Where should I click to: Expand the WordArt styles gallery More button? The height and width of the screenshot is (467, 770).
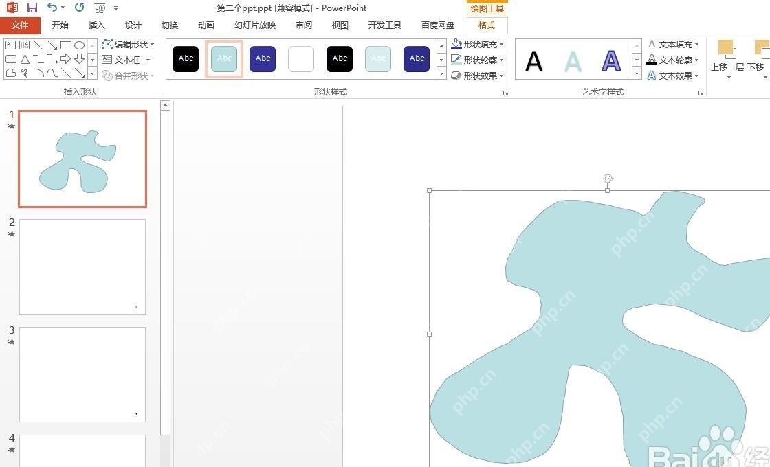637,73
